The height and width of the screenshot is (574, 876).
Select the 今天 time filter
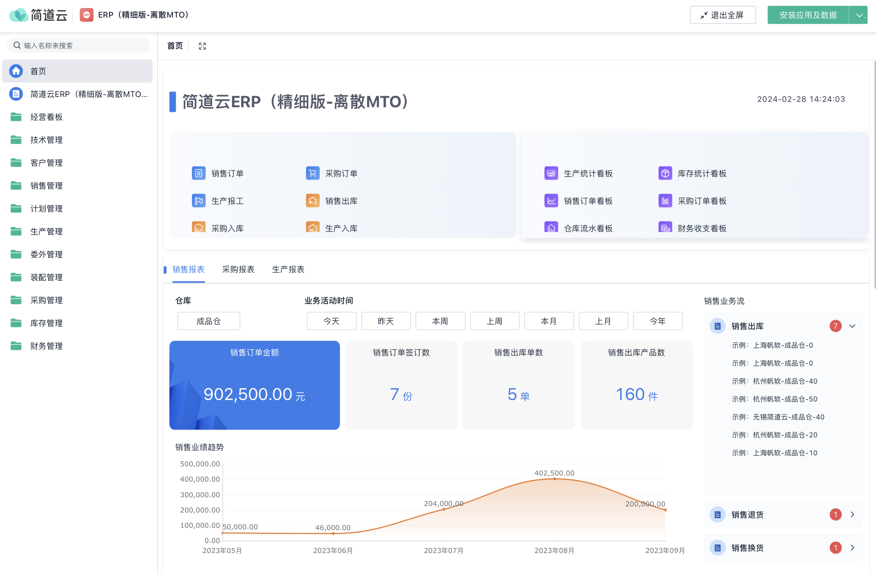(331, 321)
